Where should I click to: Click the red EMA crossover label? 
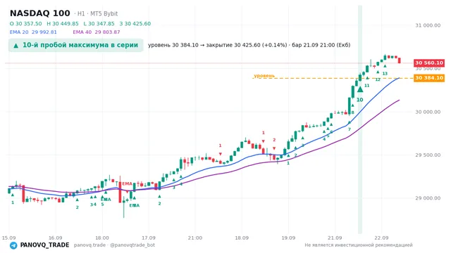pyautogui.click(x=127, y=183)
